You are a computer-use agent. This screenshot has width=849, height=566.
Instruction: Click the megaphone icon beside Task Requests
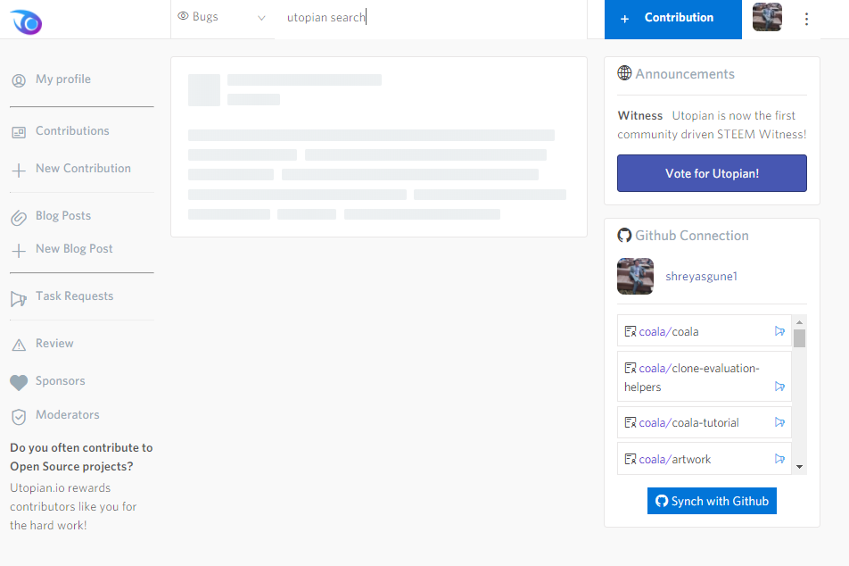(x=19, y=299)
